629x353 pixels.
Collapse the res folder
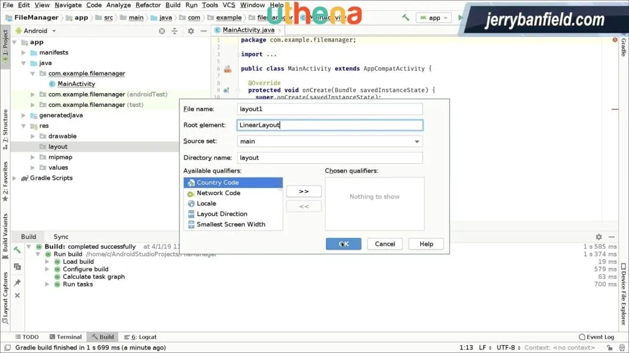[24, 126]
